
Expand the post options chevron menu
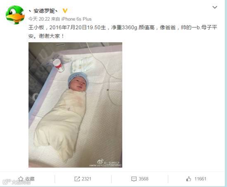pos(215,7)
